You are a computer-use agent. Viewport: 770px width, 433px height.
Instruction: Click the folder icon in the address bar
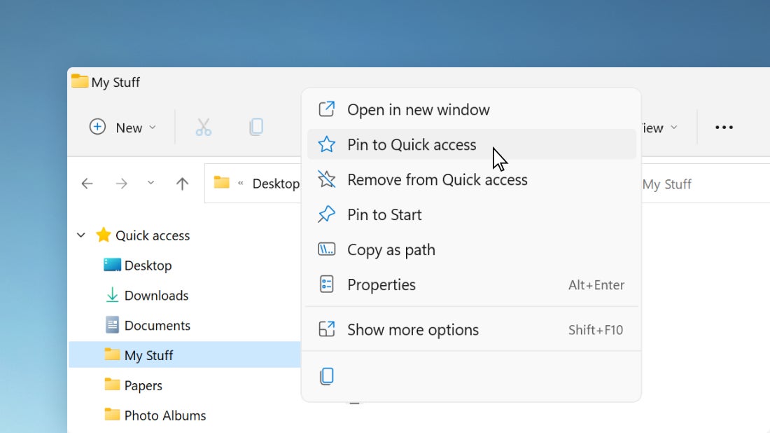(222, 183)
